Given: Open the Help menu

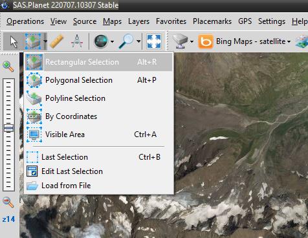Looking at the screenshot, I should (x=300, y=21).
